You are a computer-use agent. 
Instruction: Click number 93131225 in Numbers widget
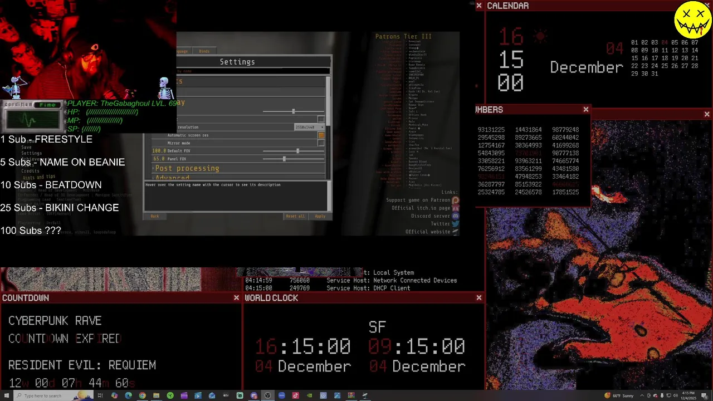(491, 130)
